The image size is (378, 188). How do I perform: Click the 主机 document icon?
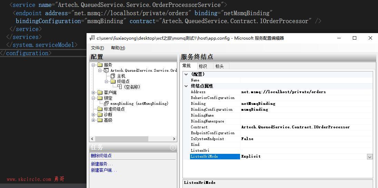[x=113, y=76]
